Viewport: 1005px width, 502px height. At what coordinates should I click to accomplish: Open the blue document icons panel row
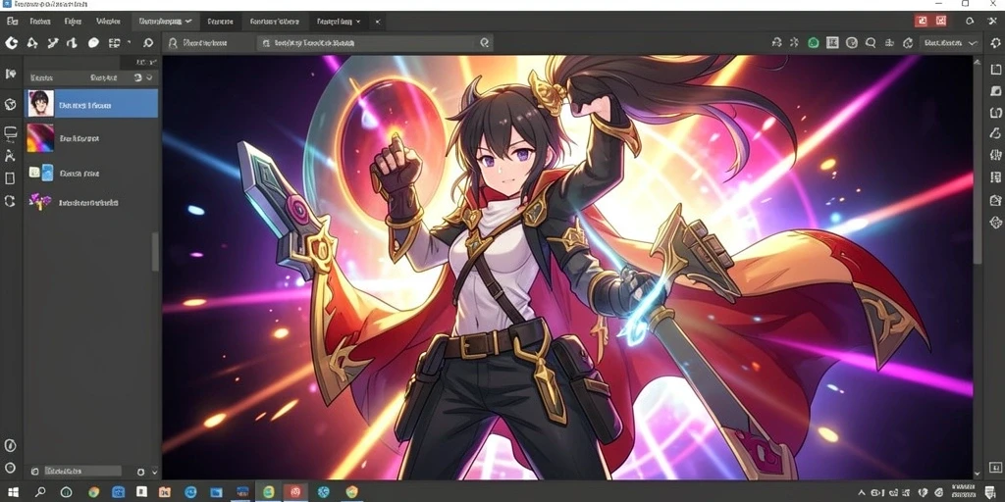coord(91,173)
